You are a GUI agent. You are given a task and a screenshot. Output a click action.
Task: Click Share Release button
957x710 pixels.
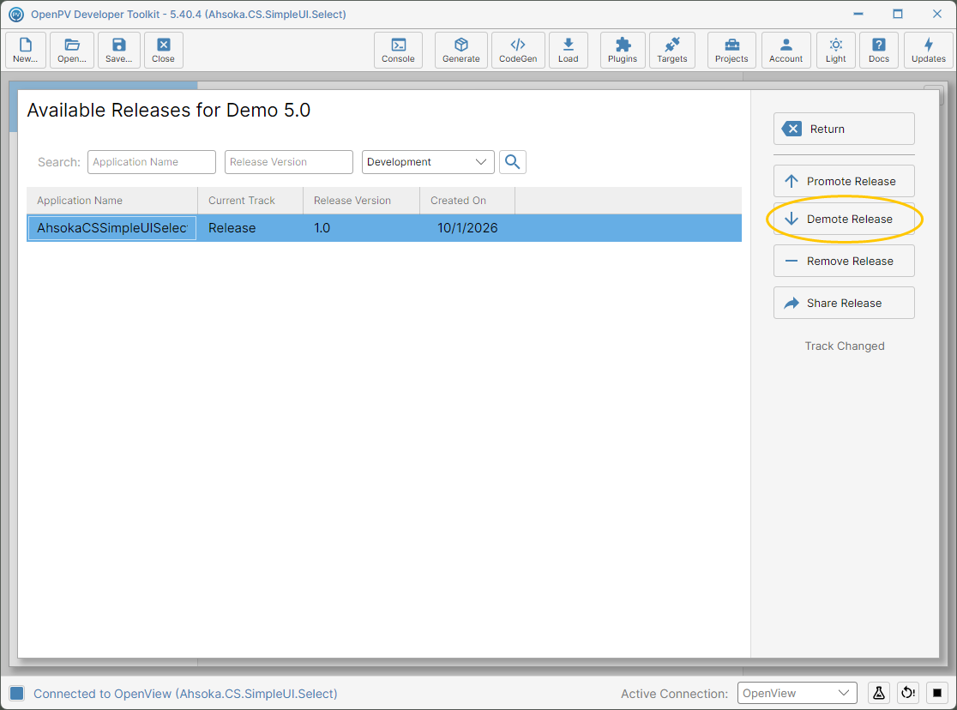pos(844,304)
